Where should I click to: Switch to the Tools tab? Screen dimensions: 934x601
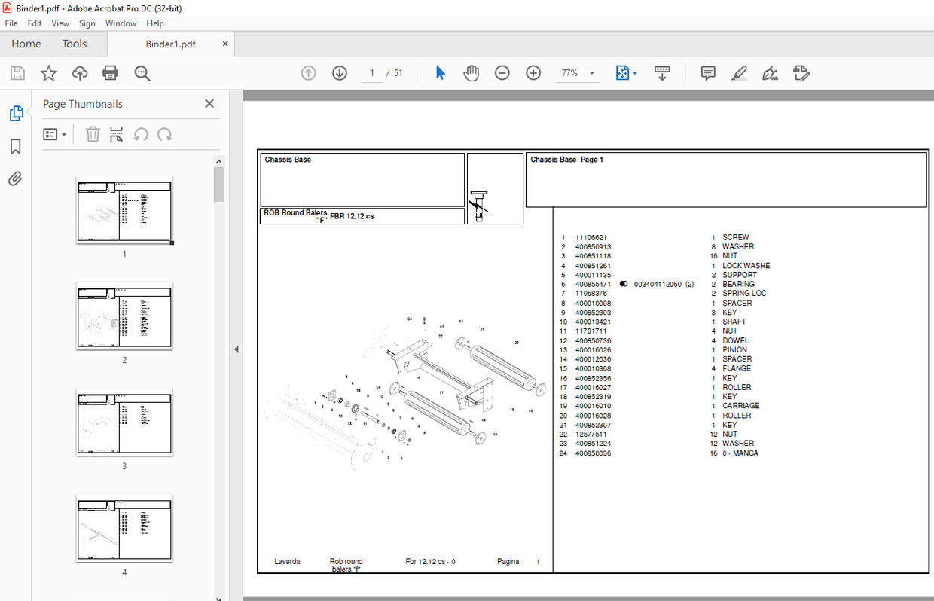click(x=75, y=44)
